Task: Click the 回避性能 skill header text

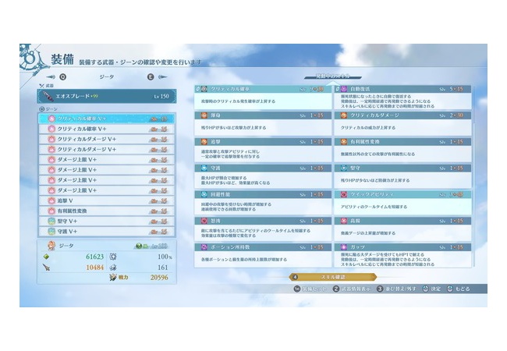Action: tap(221, 194)
